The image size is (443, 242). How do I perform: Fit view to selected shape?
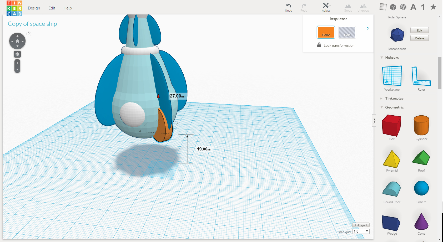click(x=17, y=54)
